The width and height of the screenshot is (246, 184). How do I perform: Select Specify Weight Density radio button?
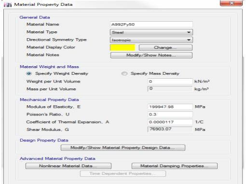pos(29,74)
